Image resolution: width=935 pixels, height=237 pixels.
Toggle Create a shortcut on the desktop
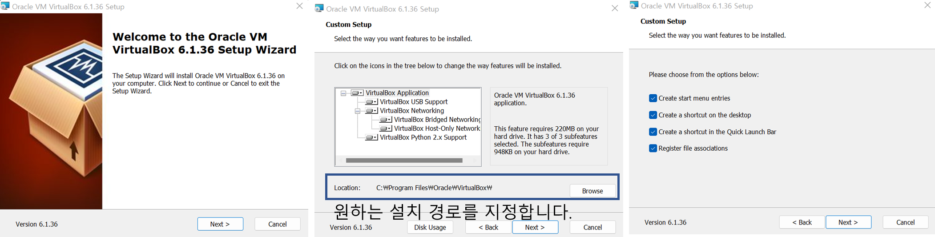(x=653, y=115)
